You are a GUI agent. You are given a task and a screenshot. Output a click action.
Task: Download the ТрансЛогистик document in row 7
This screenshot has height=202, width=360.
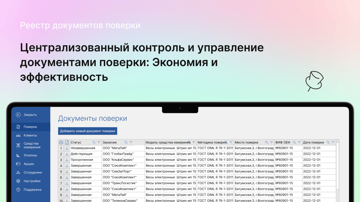point(67,183)
